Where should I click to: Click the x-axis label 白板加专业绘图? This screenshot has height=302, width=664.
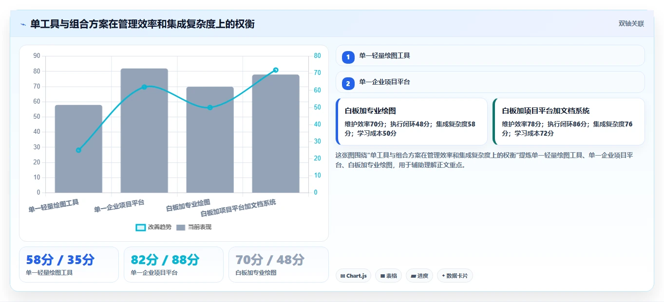pyautogui.click(x=188, y=205)
